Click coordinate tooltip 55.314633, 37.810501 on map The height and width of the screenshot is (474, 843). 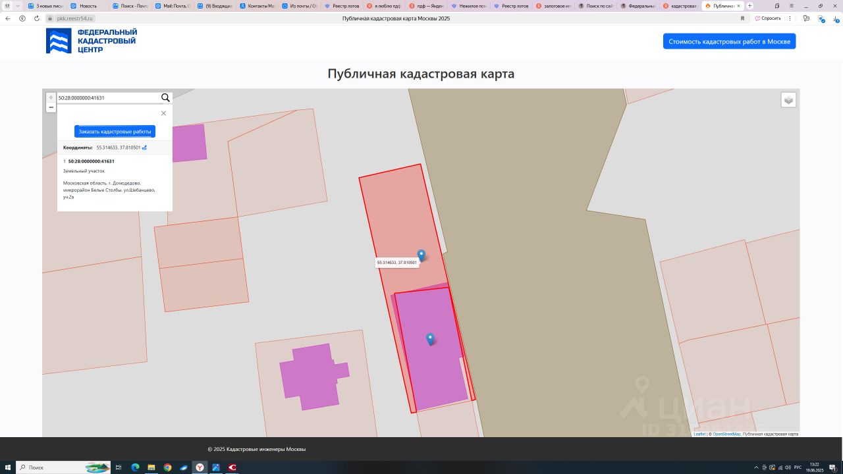(x=396, y=263)
